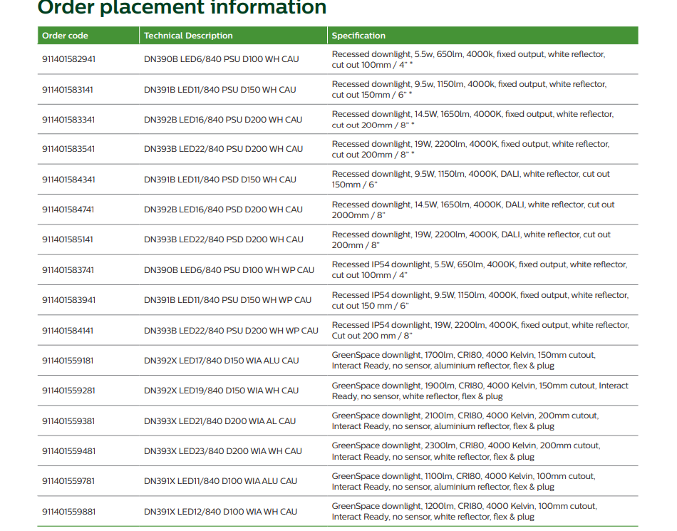Click the 'Specification' column header

pos(358,36)
